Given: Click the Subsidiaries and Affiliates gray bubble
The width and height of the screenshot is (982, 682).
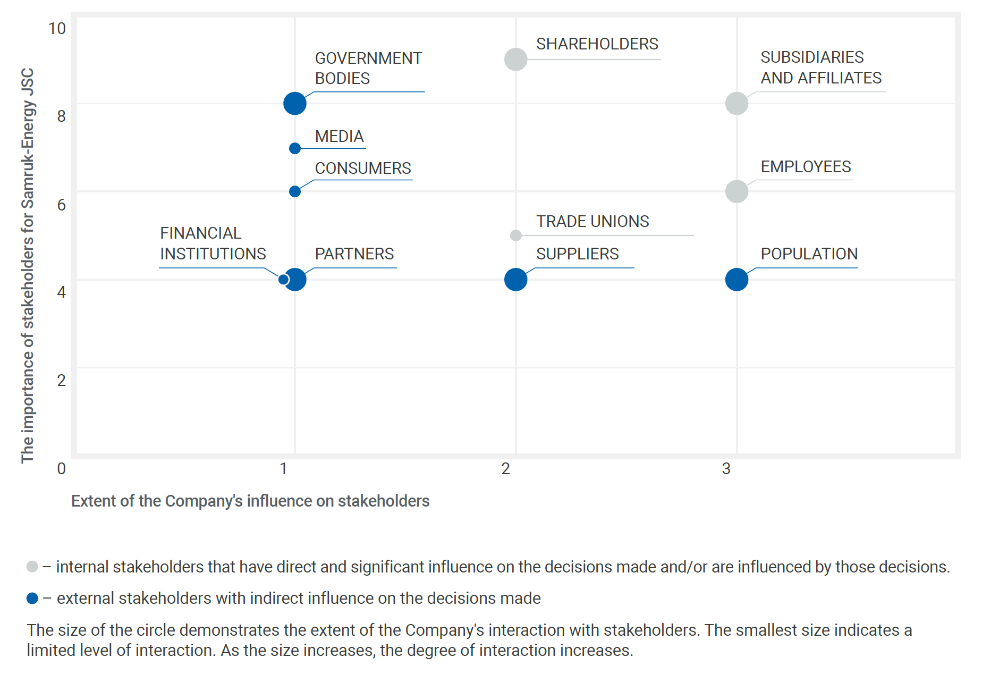Looking at the screenshot, I should [736, 103].
